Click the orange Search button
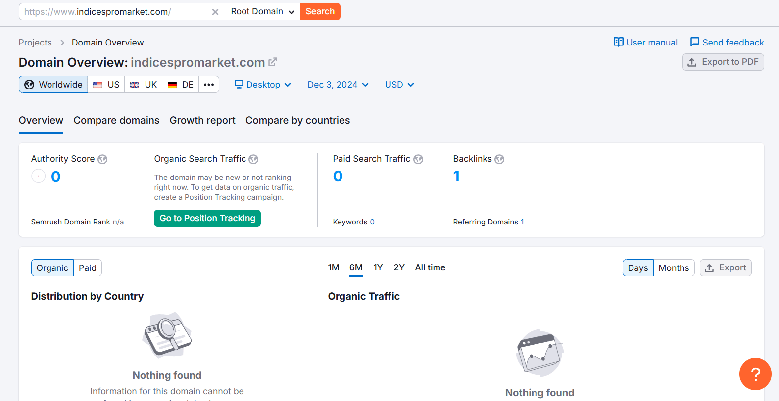Screen dimensions: 779x401 (320, 11)
